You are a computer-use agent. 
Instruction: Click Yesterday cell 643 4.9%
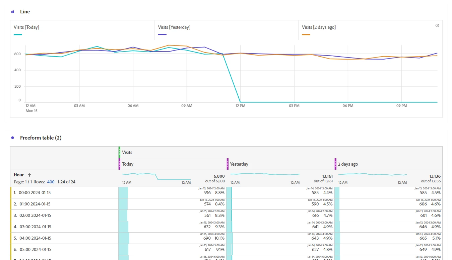(x=280, y=238)
